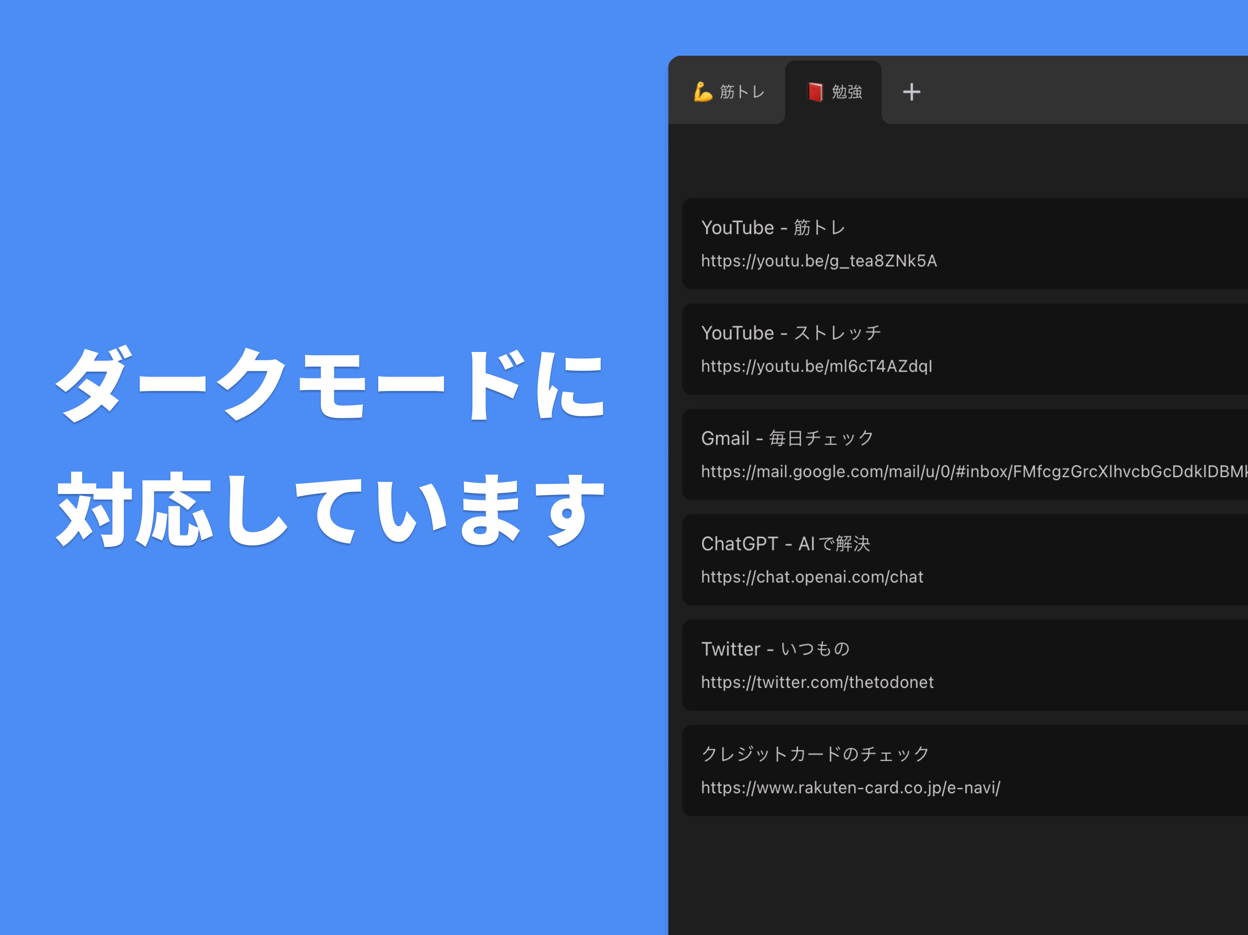Switch to the 勉強 tab

(x=846, y=92)
